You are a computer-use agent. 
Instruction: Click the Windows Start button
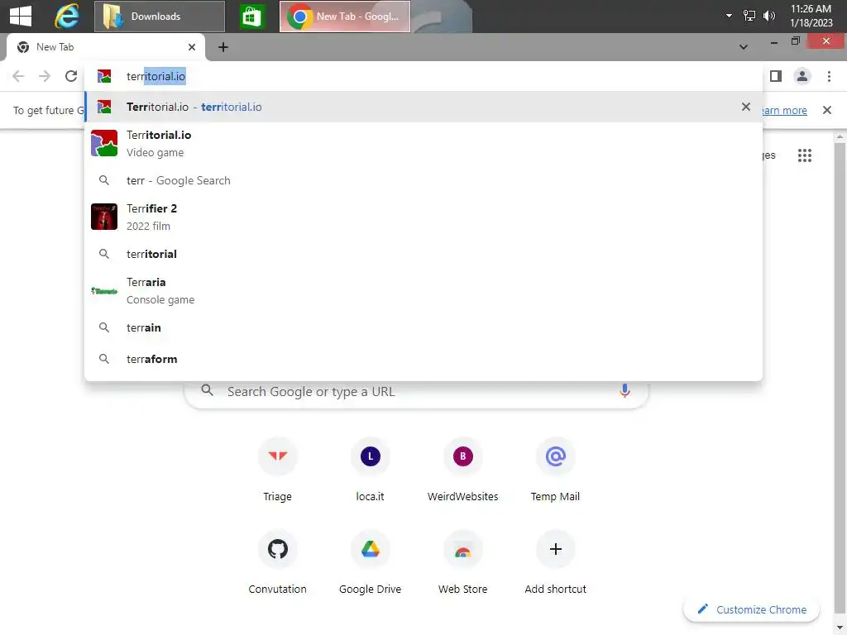tap(21, 17)
